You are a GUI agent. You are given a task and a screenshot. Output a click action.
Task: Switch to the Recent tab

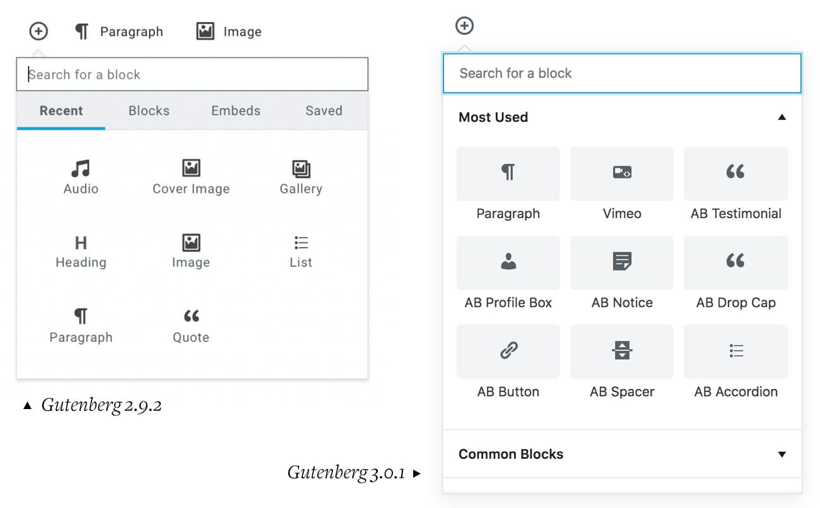click(x=61, y=111)
